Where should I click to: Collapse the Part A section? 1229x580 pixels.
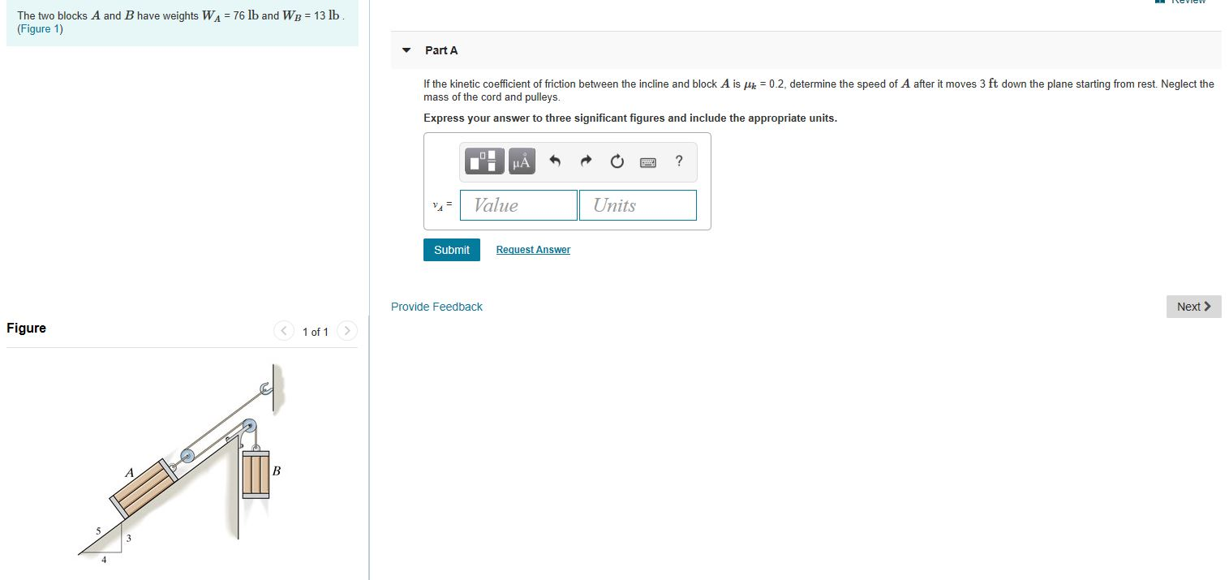click(x=406, y=49)
